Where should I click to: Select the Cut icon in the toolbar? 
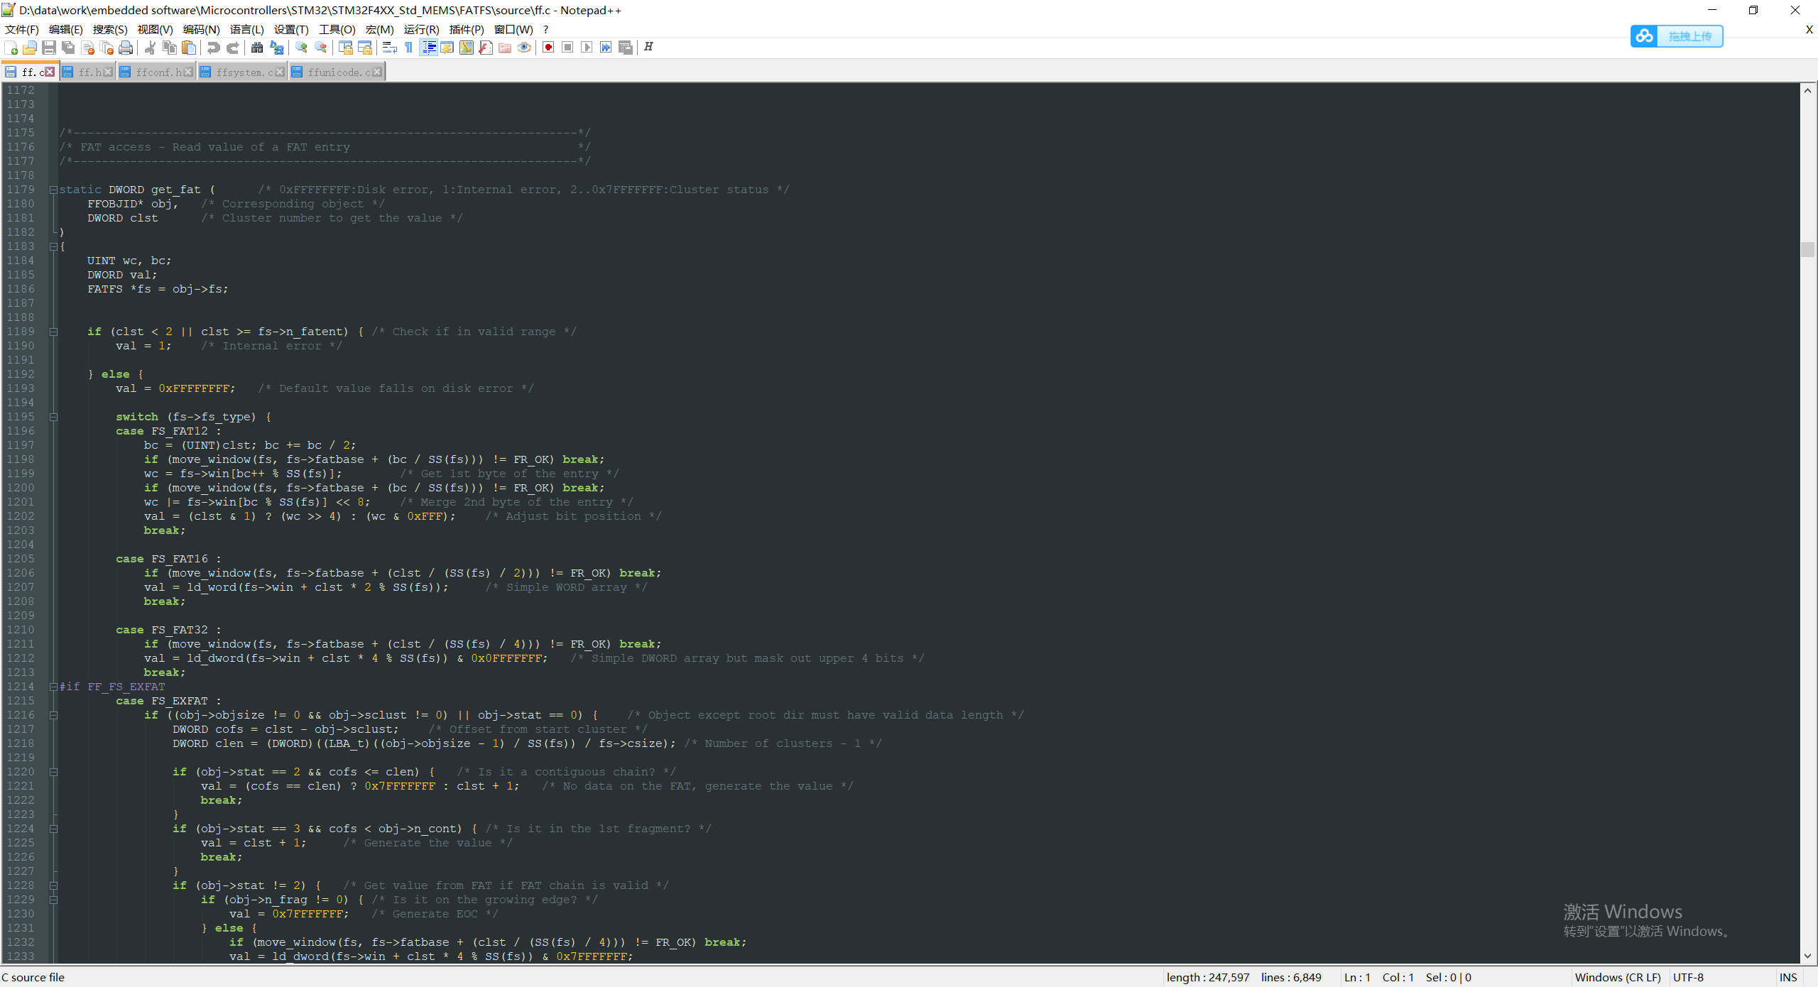(x=150, y=48)
